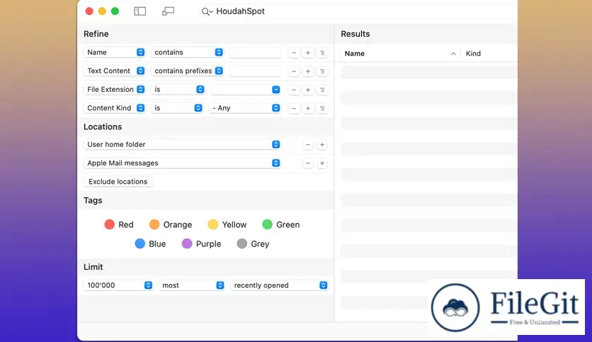Open the 'contains prefixes' operator dropdown
Image resolution: width=592 pixels, height=342 pixels.
(x=187, y=71)
